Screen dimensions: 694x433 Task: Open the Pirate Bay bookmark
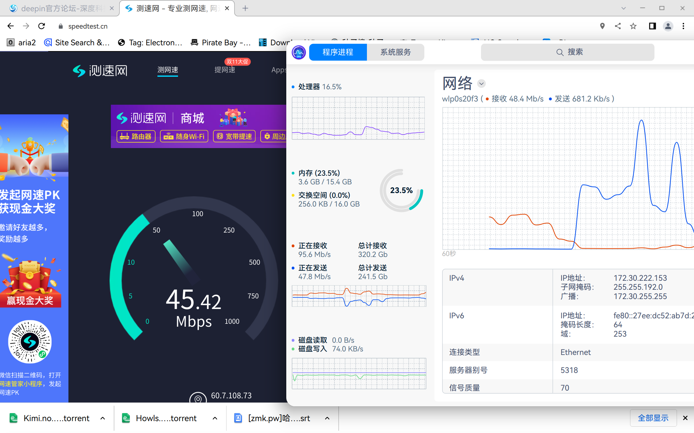221,42
